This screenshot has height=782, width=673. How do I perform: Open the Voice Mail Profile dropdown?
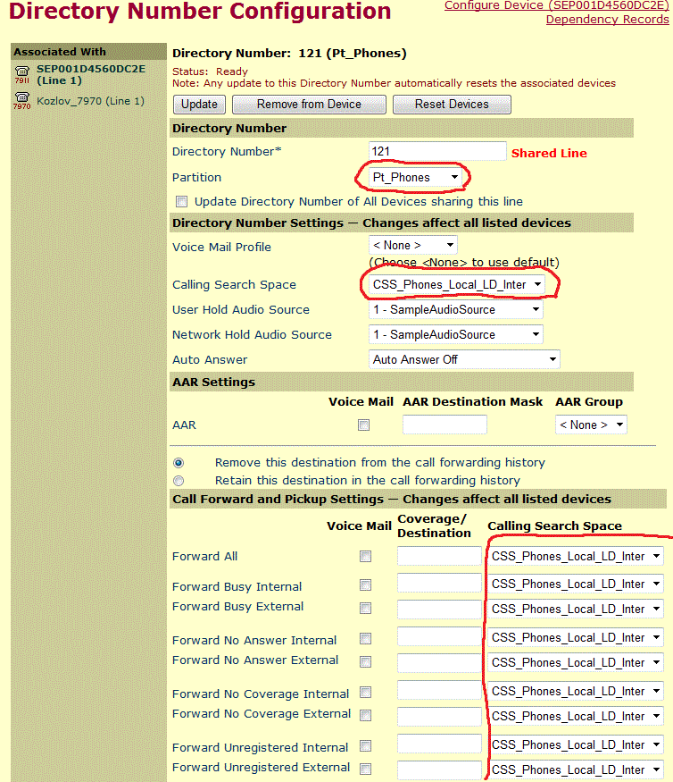(x=412, y=245)
